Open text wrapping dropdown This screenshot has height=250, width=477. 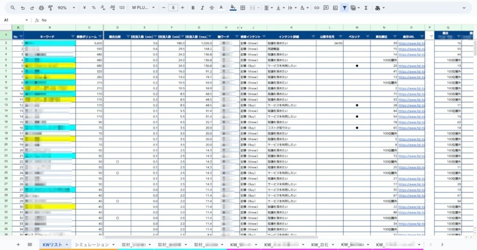point(292,8)
